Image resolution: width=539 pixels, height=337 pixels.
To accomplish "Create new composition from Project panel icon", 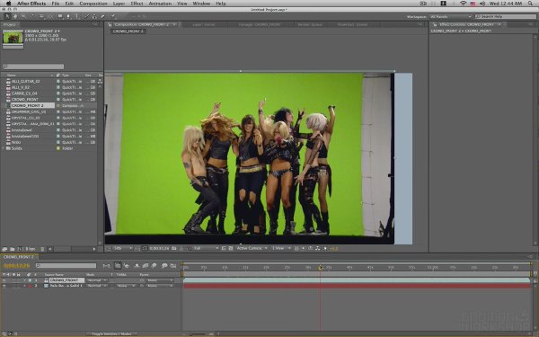I will [20, 249].
